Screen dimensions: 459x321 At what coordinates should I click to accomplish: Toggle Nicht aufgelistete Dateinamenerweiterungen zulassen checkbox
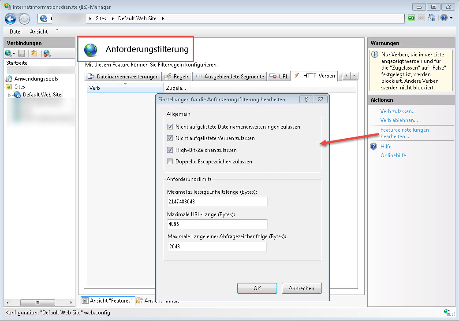pyautogui.click(x=170, y=127)
